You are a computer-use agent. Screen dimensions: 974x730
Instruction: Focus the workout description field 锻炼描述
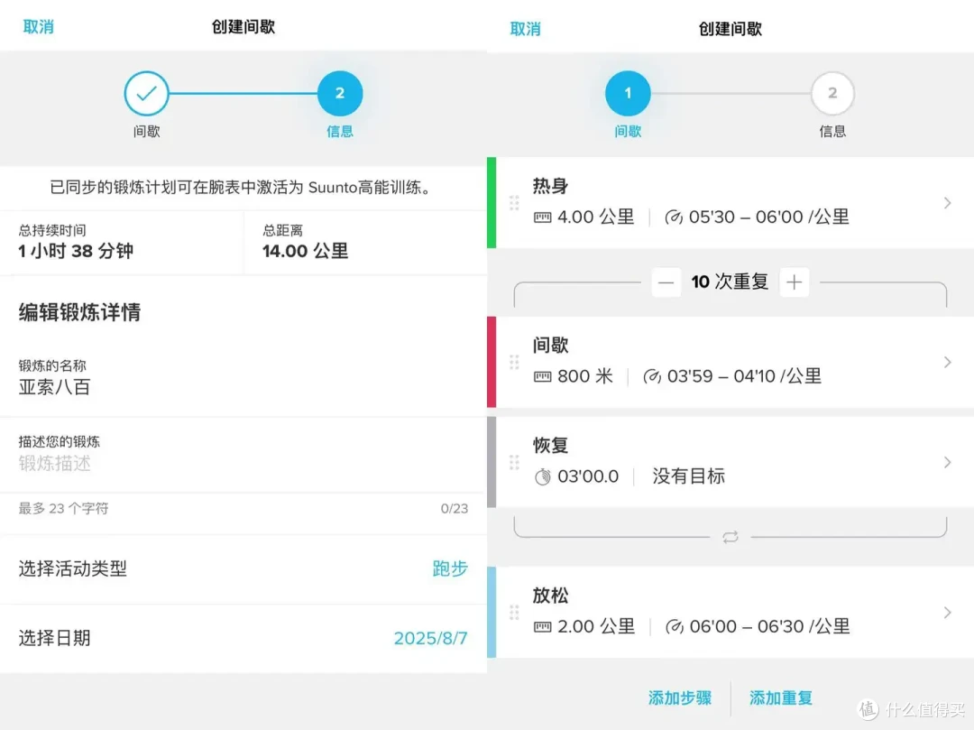pyautogui.click(x=243, y=455)
